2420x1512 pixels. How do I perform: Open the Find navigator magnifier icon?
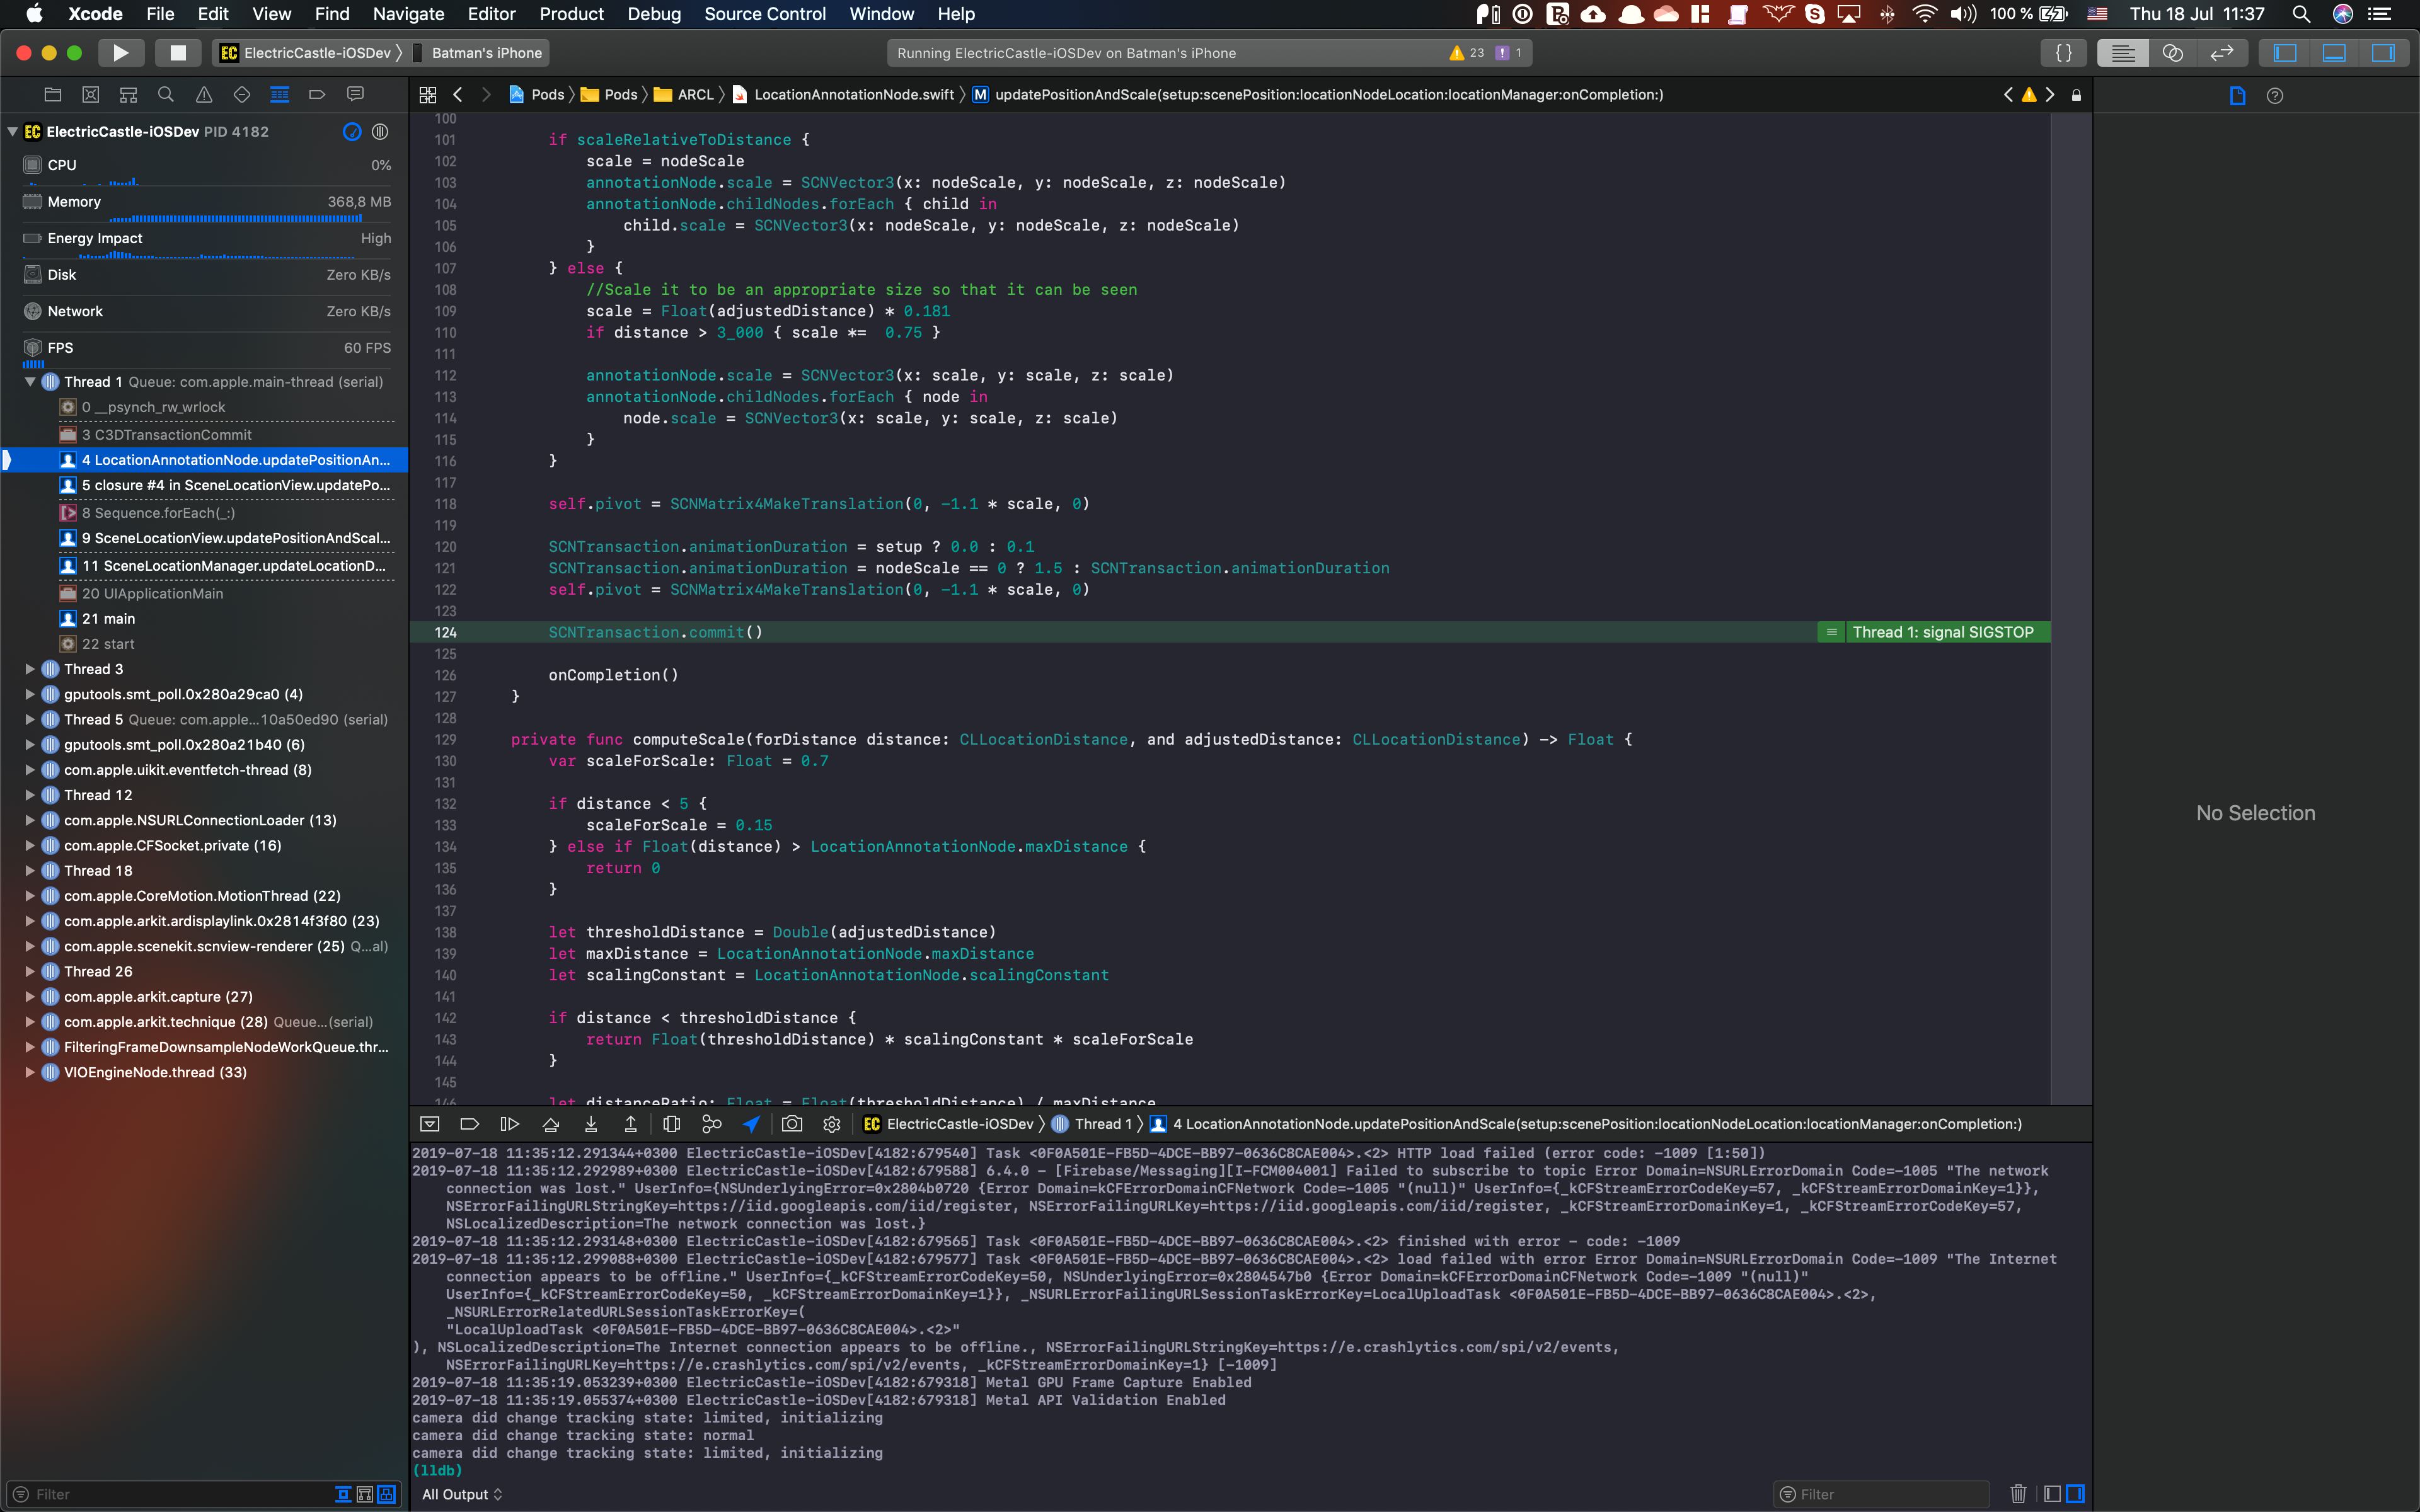tap(166, 94)
